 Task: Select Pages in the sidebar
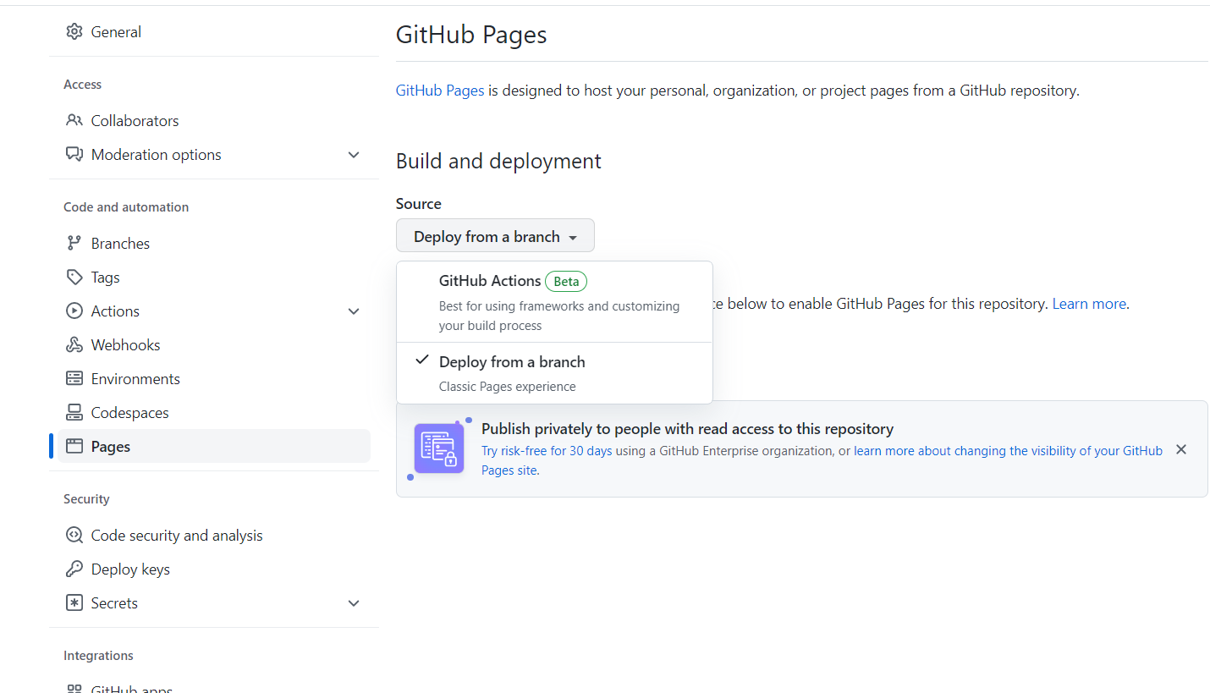pos(214,447)
